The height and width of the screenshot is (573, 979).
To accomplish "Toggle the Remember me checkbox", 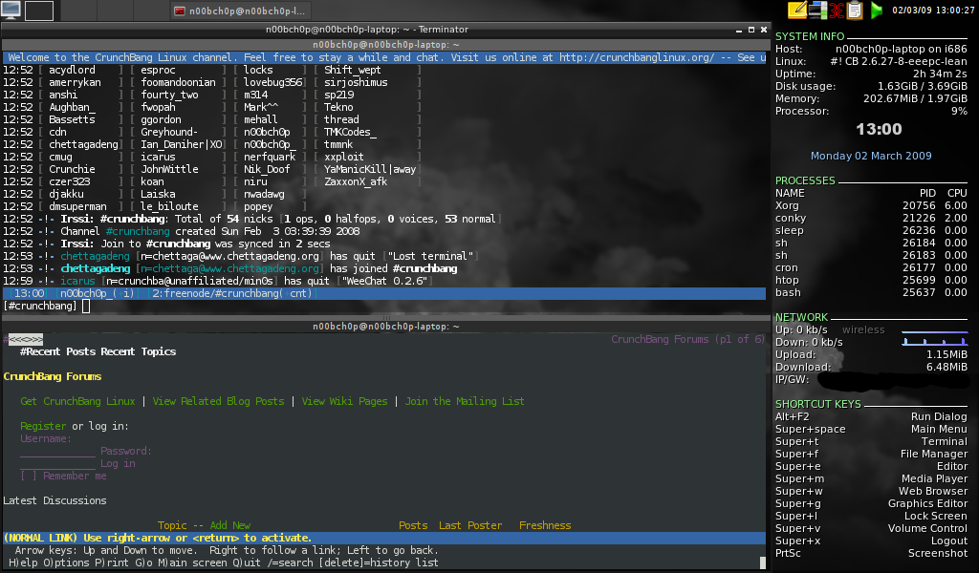I will (x=29, y=476).
